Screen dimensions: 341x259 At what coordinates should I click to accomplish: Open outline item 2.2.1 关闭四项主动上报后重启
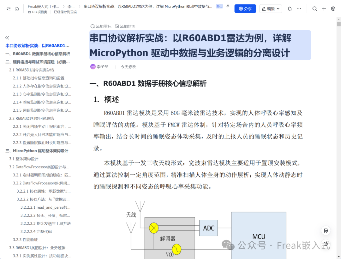coord(42,127)
